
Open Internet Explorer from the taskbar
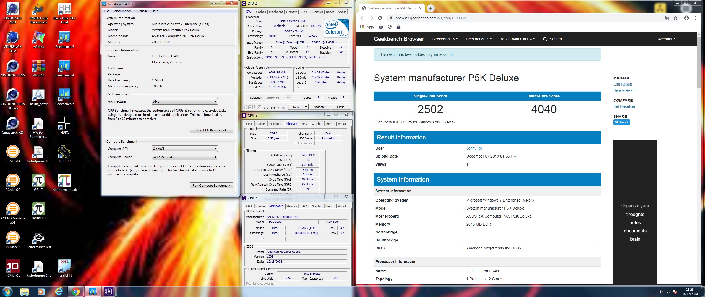[x=58, y=291]
